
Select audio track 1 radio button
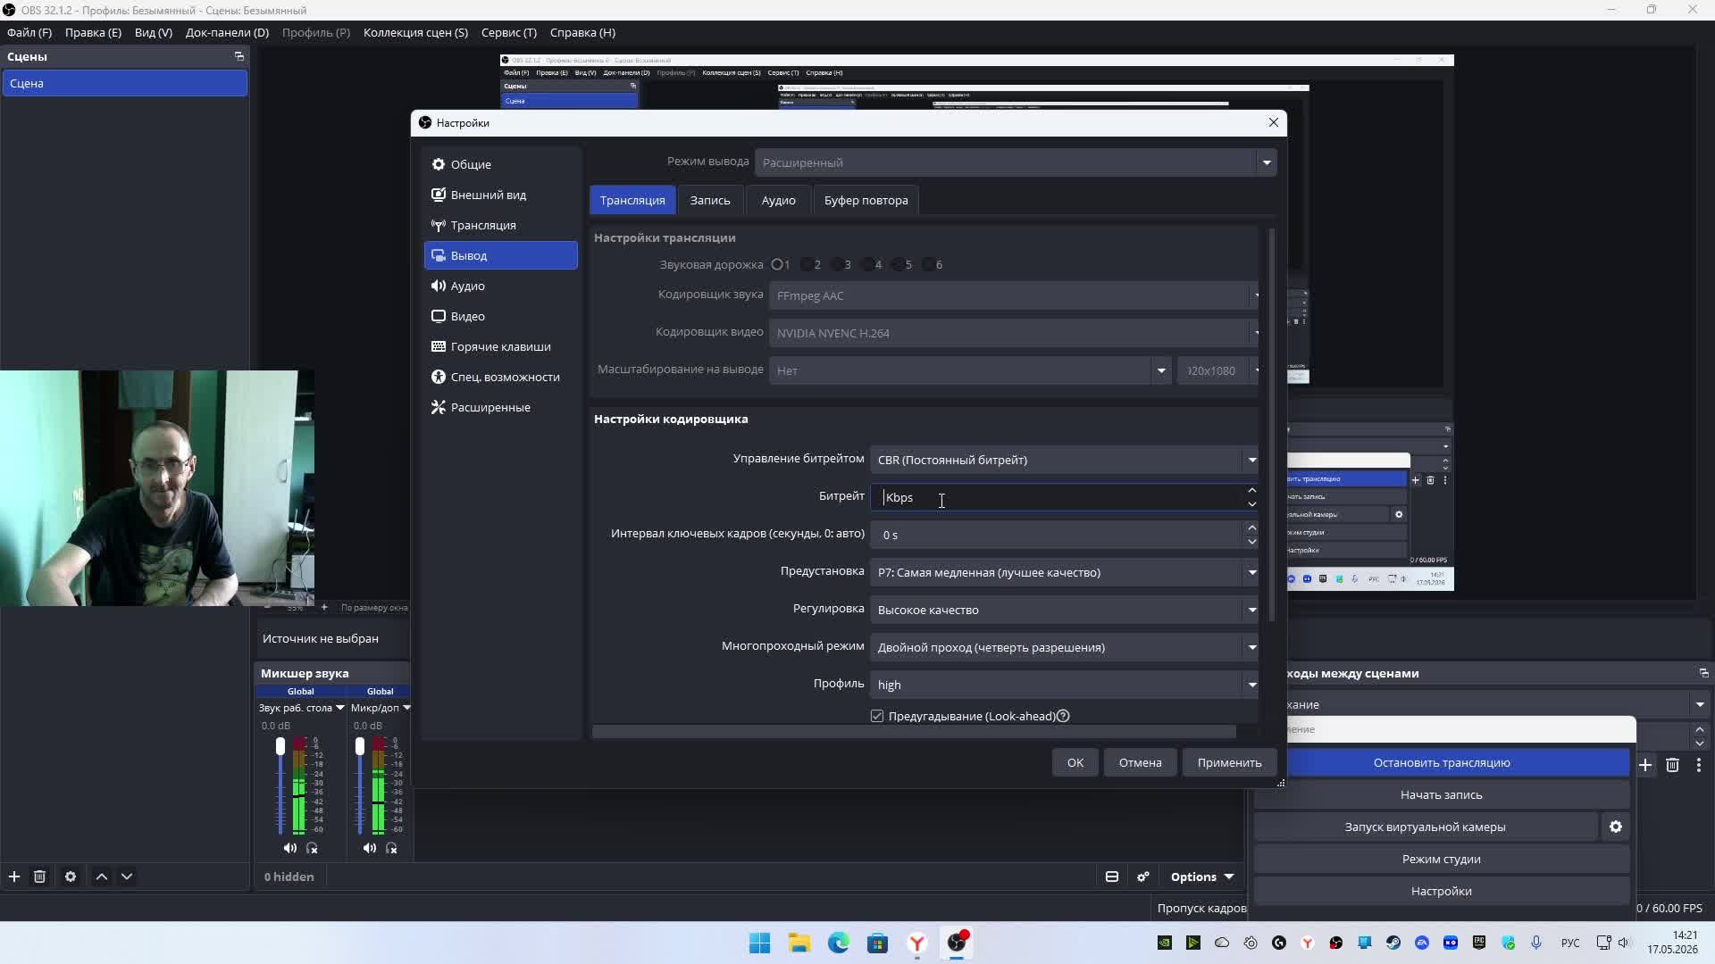pyautogui.click(x=777, y=264)
